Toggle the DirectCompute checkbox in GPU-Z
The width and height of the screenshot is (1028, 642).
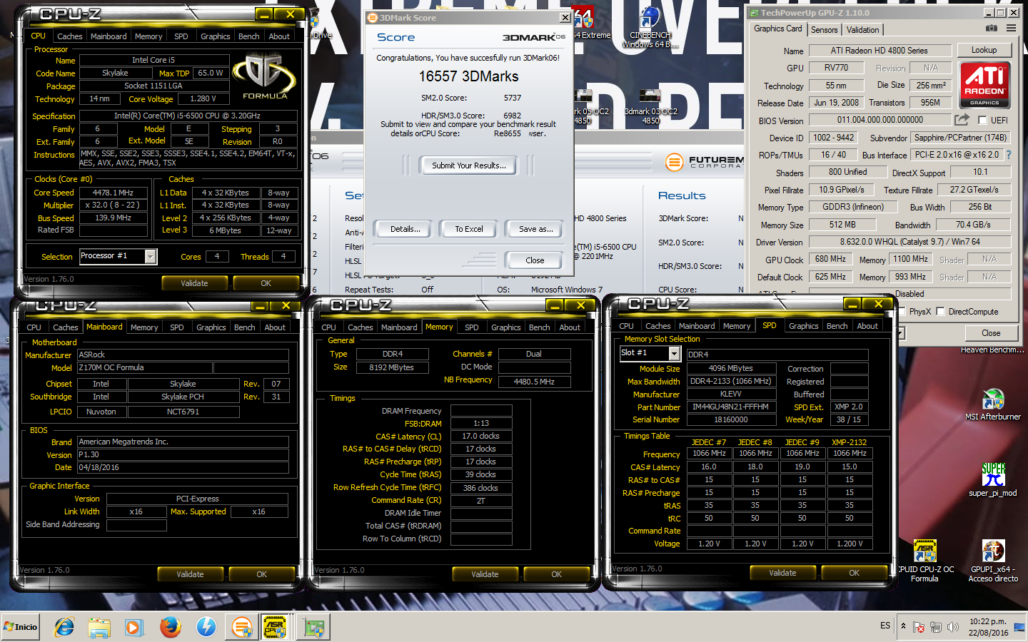[x=940, y=311]
